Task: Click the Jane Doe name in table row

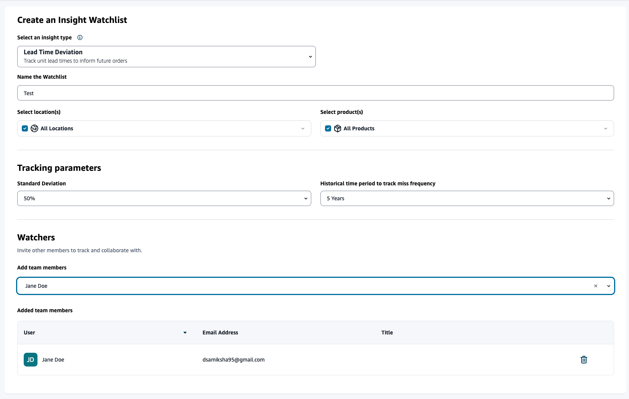Action: point(53,360)
